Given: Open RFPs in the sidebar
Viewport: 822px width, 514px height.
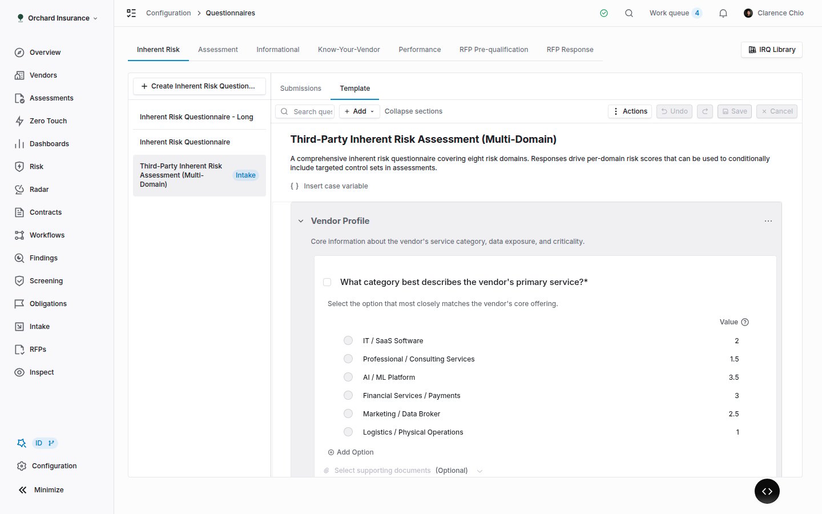Looking at the screenshot, I should [x=38, y=350].
